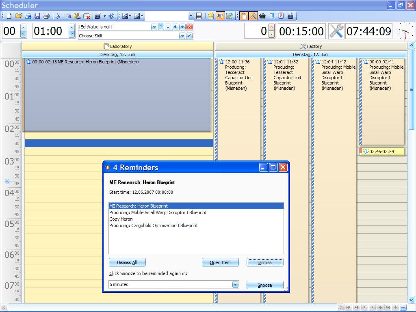
Task: Select the 02:45-02:54 Factory appointment
Action: pyautogui.click(x=382, y=152)
